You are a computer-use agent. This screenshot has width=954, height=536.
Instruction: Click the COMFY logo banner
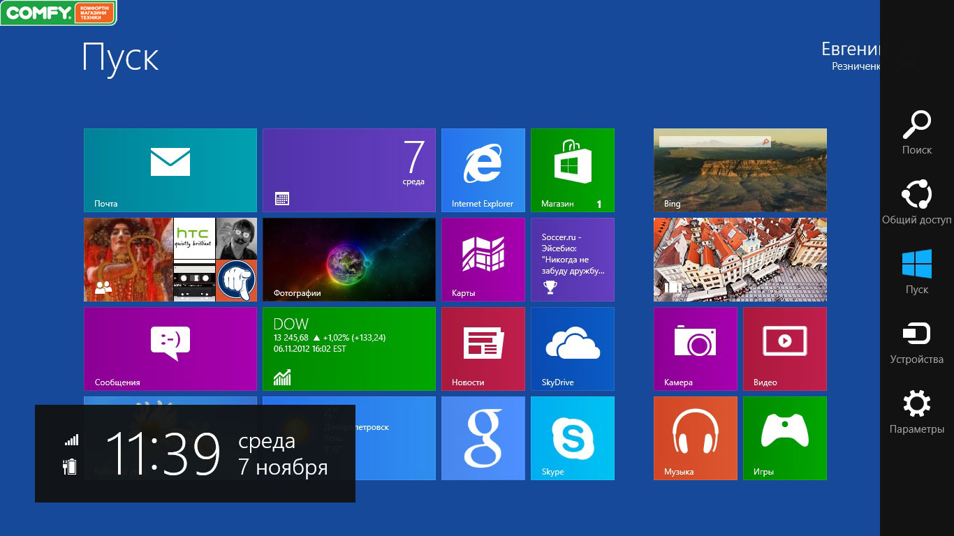tap(59, 13)
